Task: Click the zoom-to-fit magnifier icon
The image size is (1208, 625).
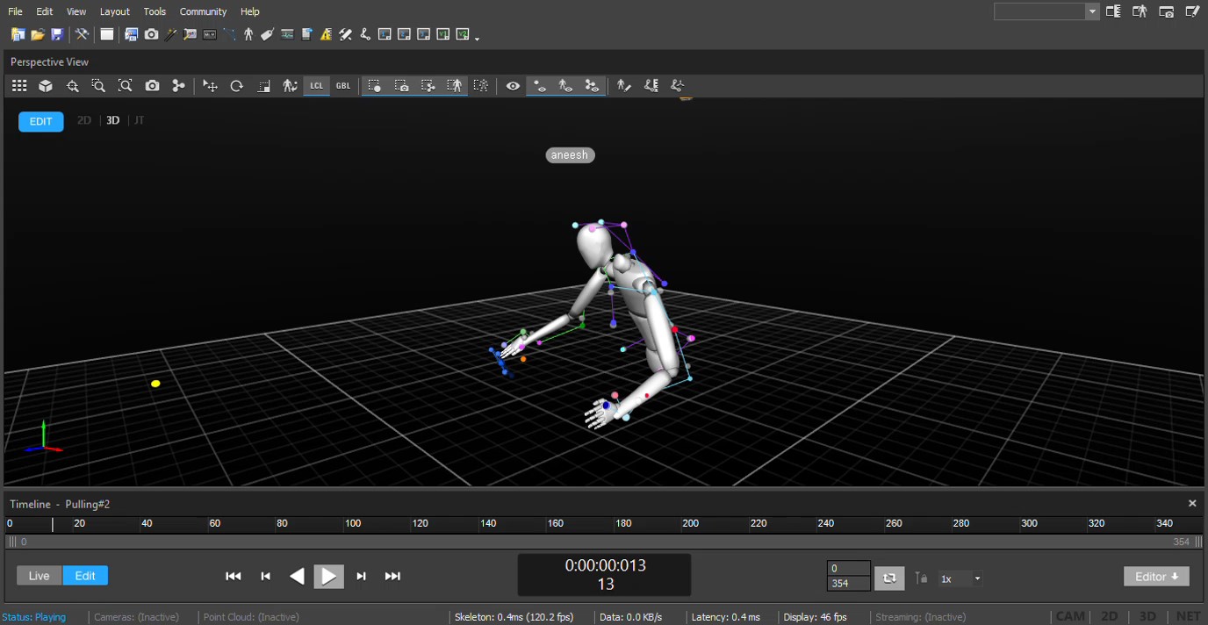Action: pyautogui.click(x=125, y=86)
